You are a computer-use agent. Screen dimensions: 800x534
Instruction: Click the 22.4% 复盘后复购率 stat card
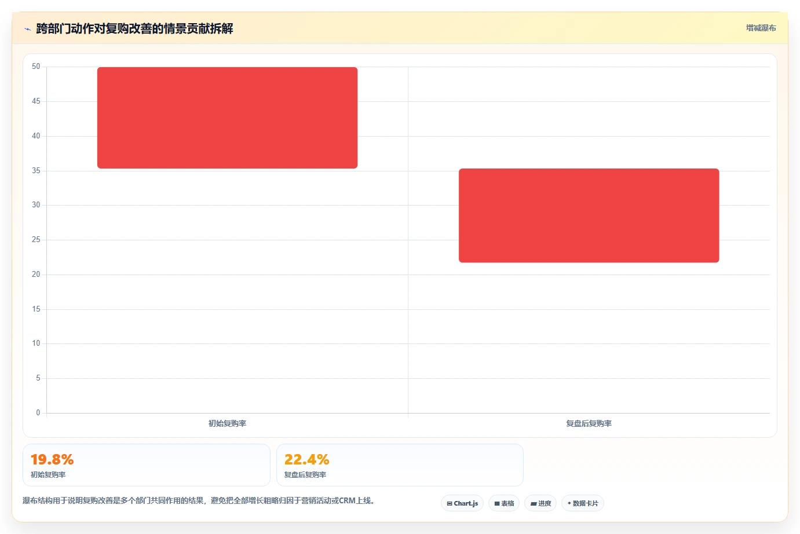400,465
